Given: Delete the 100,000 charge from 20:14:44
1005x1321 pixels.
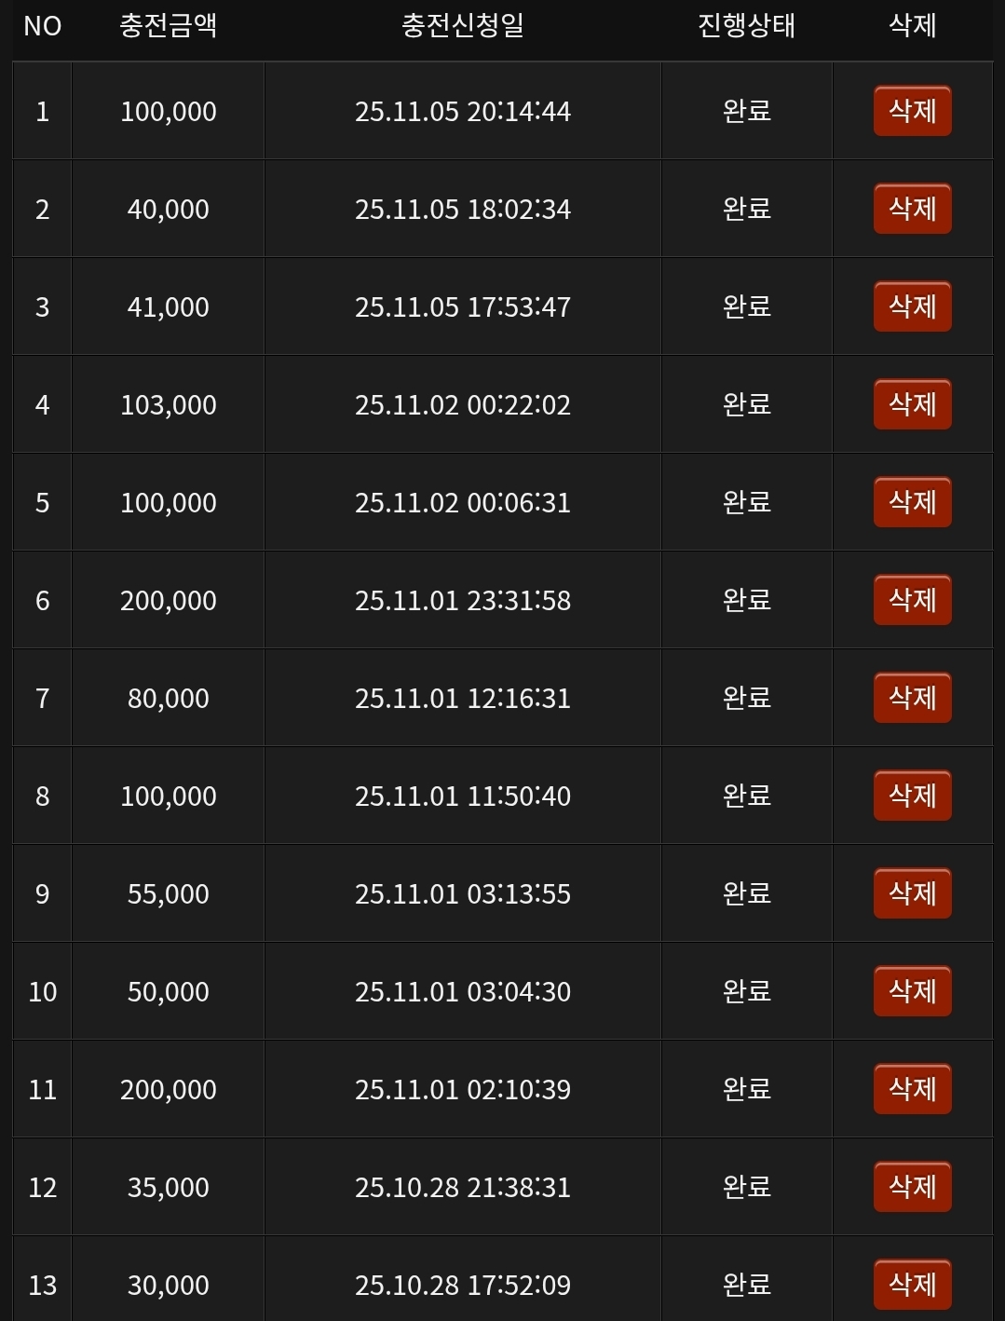Looking at the screenshot, I should (912, 112).
